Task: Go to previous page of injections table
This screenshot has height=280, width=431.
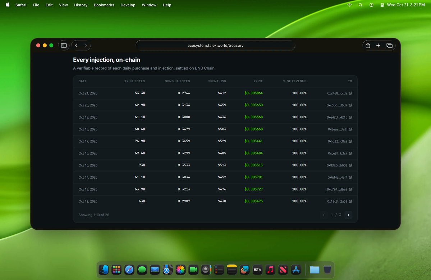Action: [x=324, y=215]
